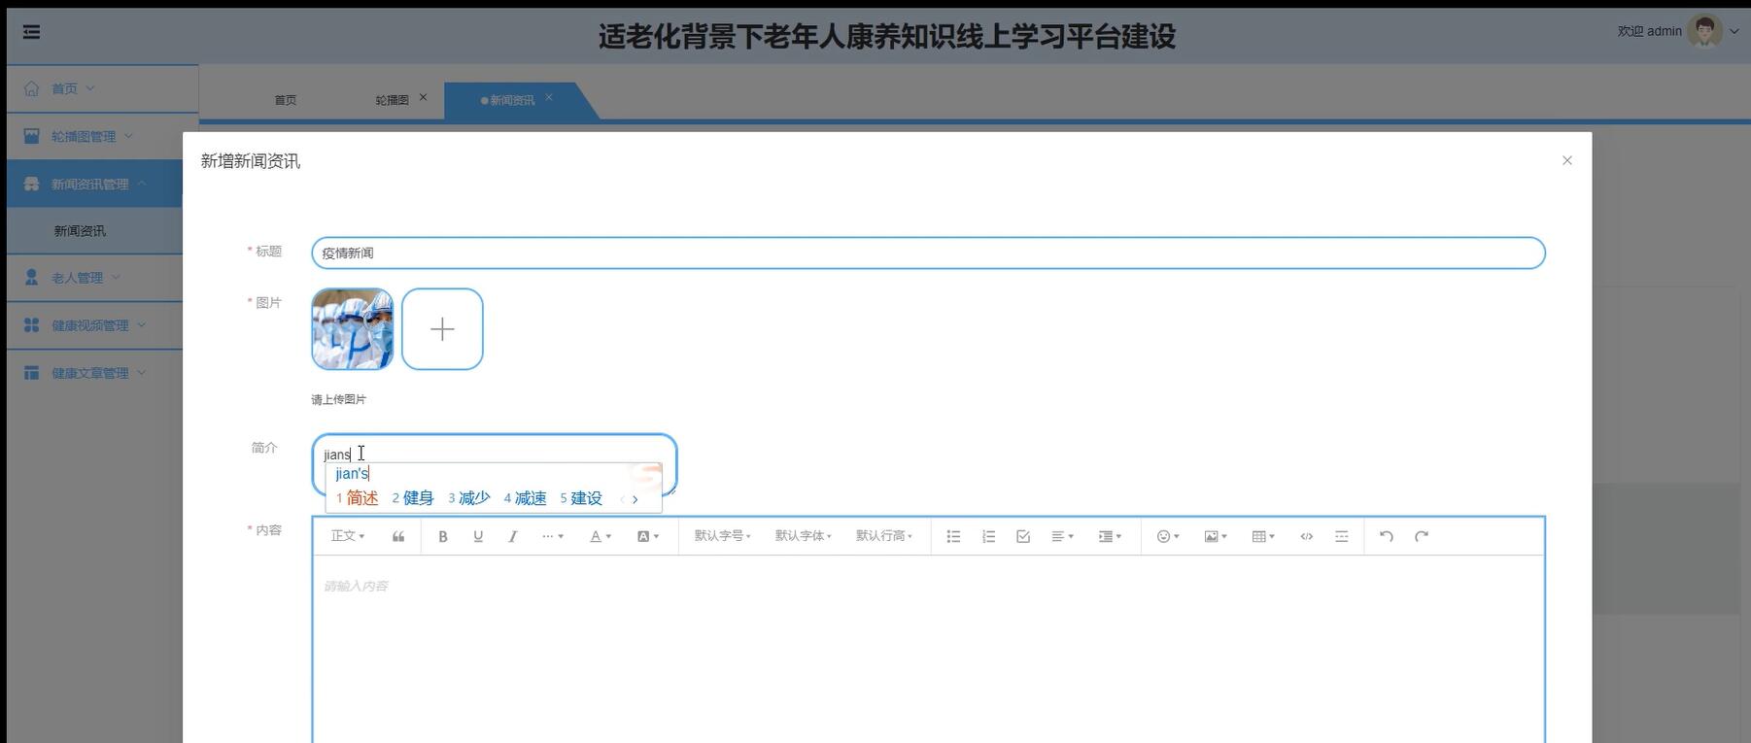Undo the last editor action
Viewport: 1751px width, 743px height.
click(1387, 536)
